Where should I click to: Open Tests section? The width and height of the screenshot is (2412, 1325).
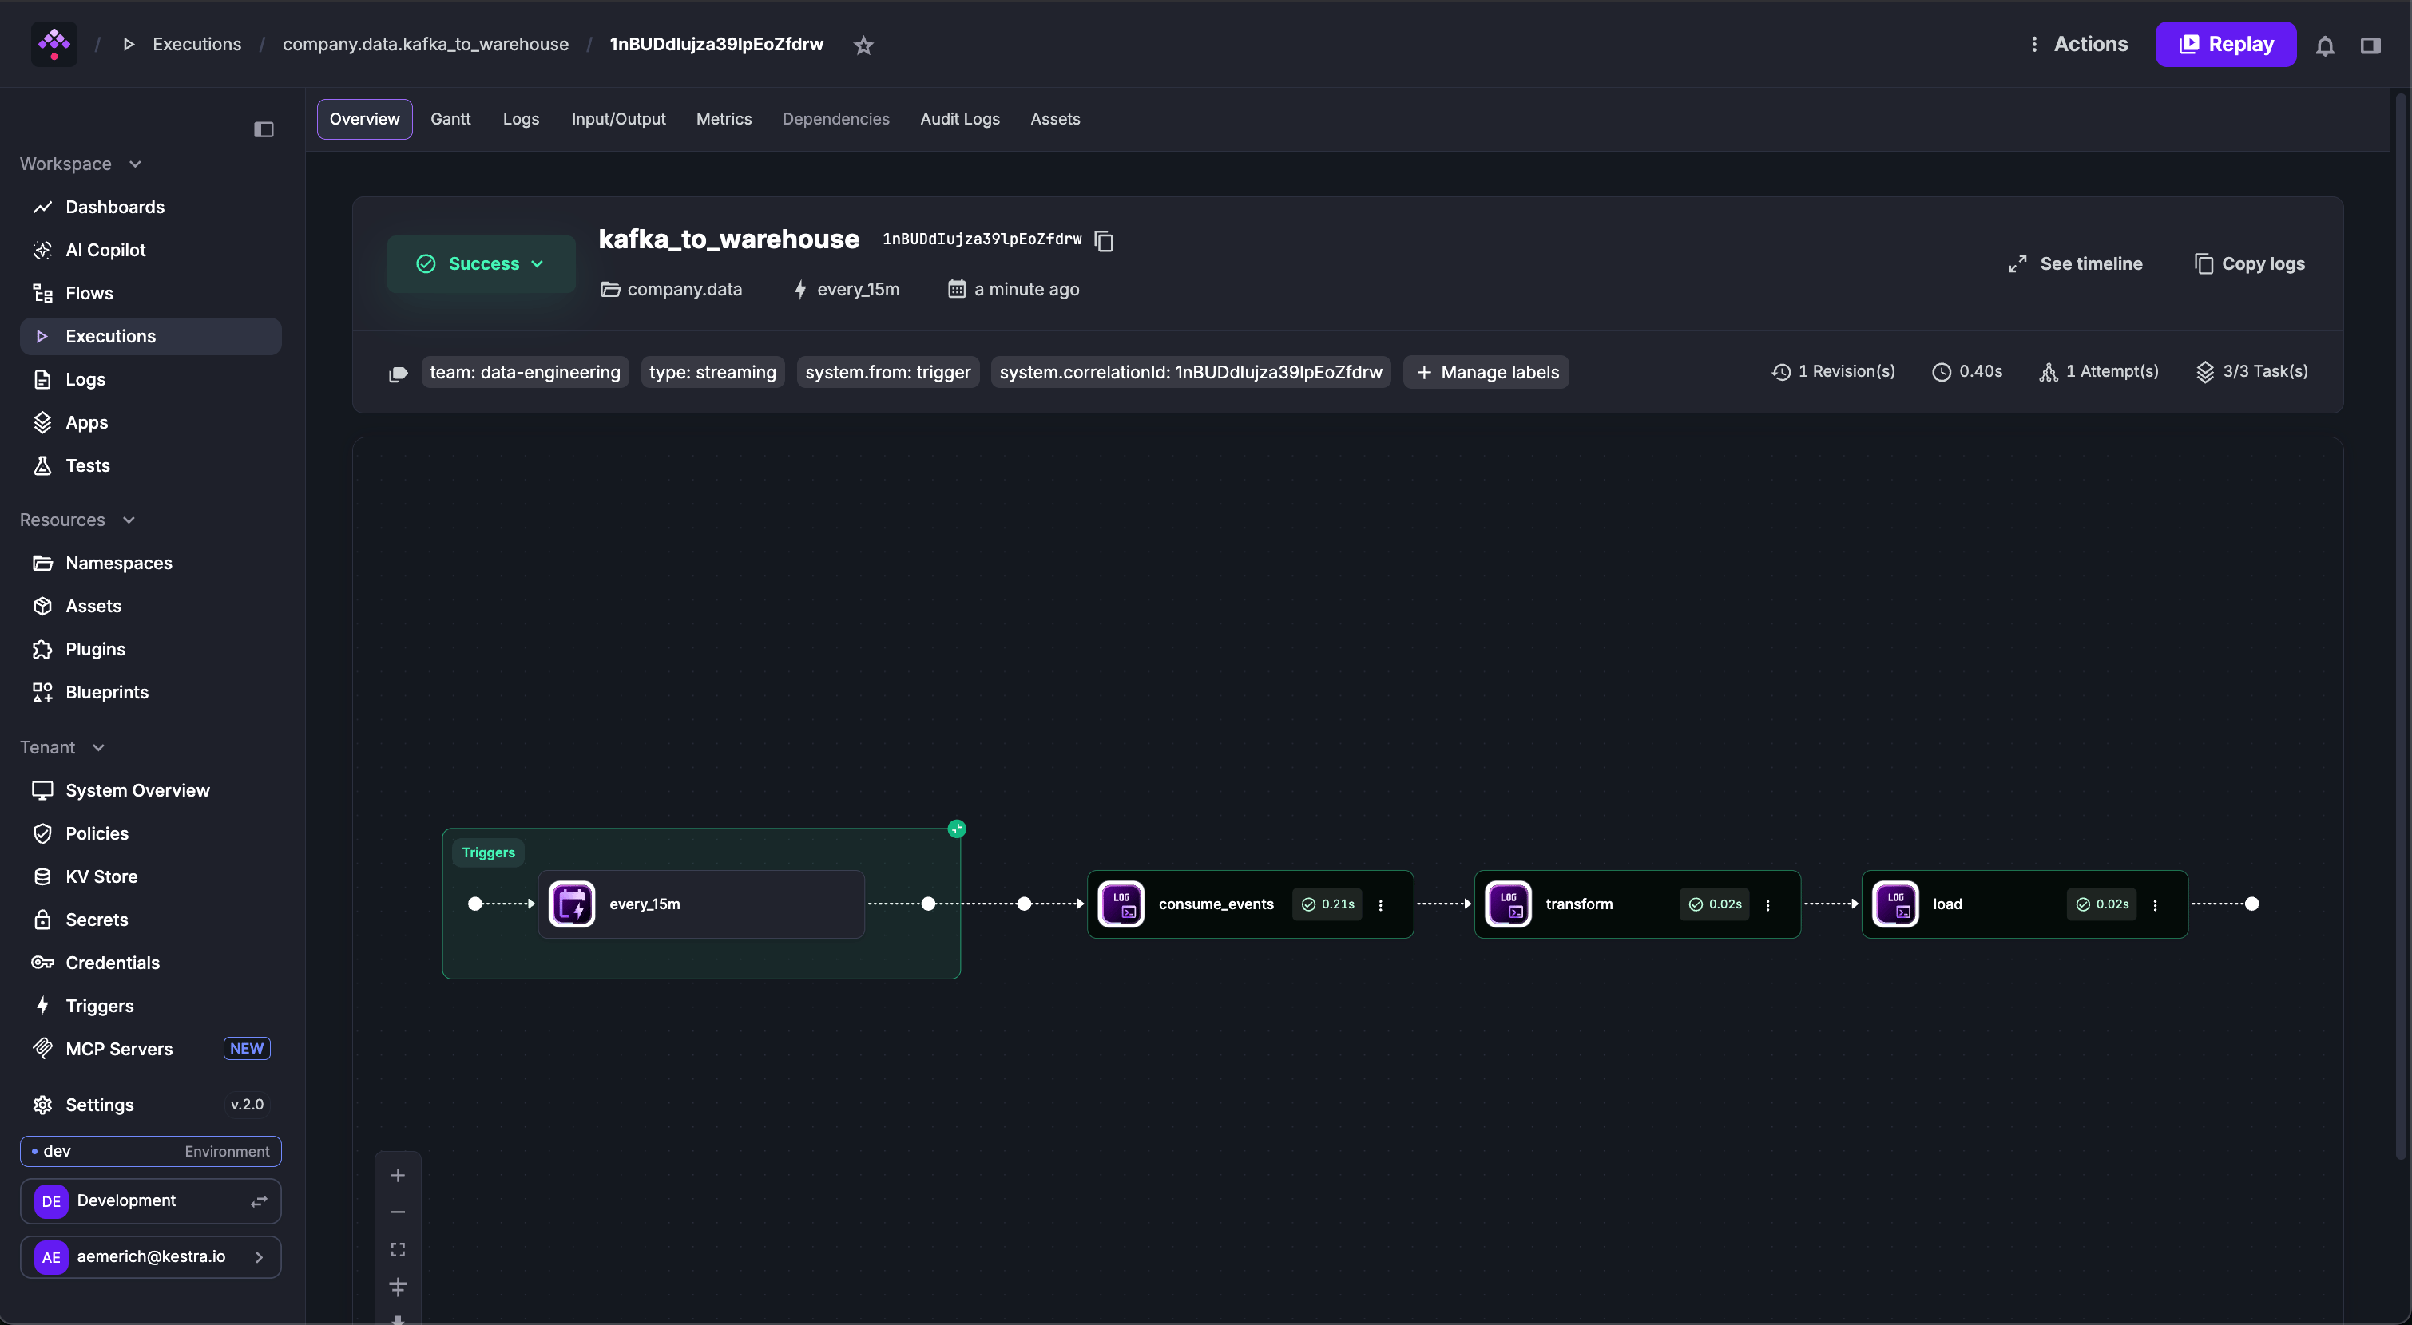click(151, 465)
